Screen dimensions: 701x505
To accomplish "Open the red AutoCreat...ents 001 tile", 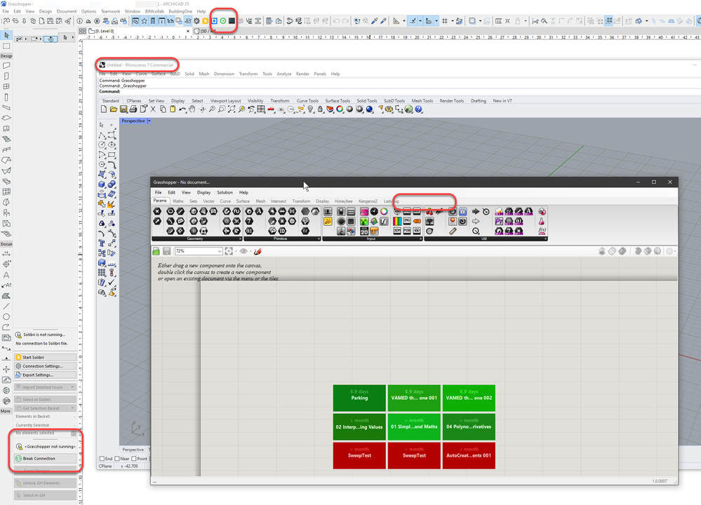I will point(469,456).
